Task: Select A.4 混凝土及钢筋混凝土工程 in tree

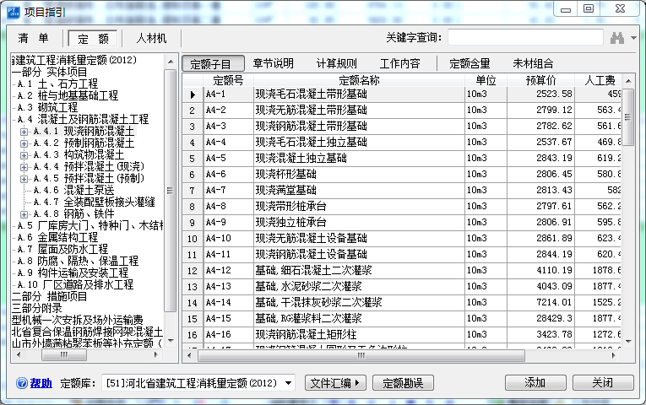Action: pos(83,119)
